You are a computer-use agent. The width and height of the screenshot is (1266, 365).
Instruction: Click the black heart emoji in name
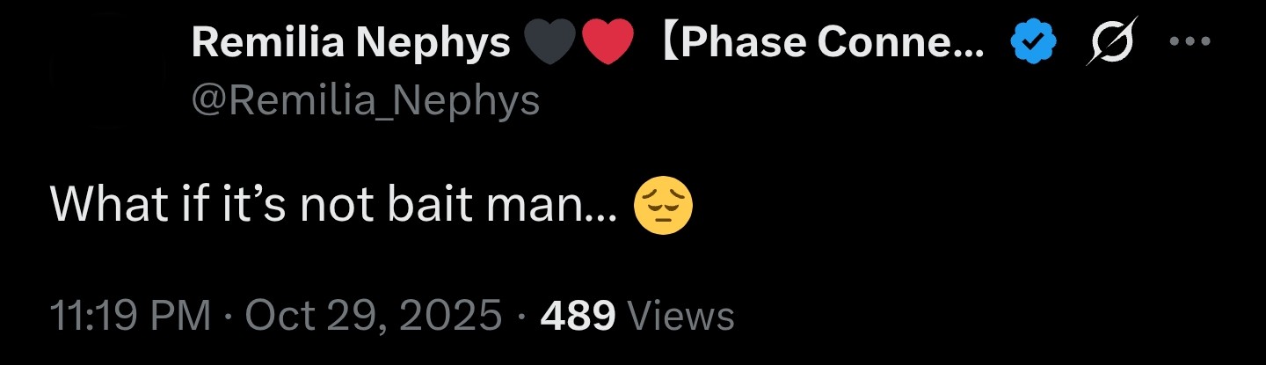pos(550,43)
